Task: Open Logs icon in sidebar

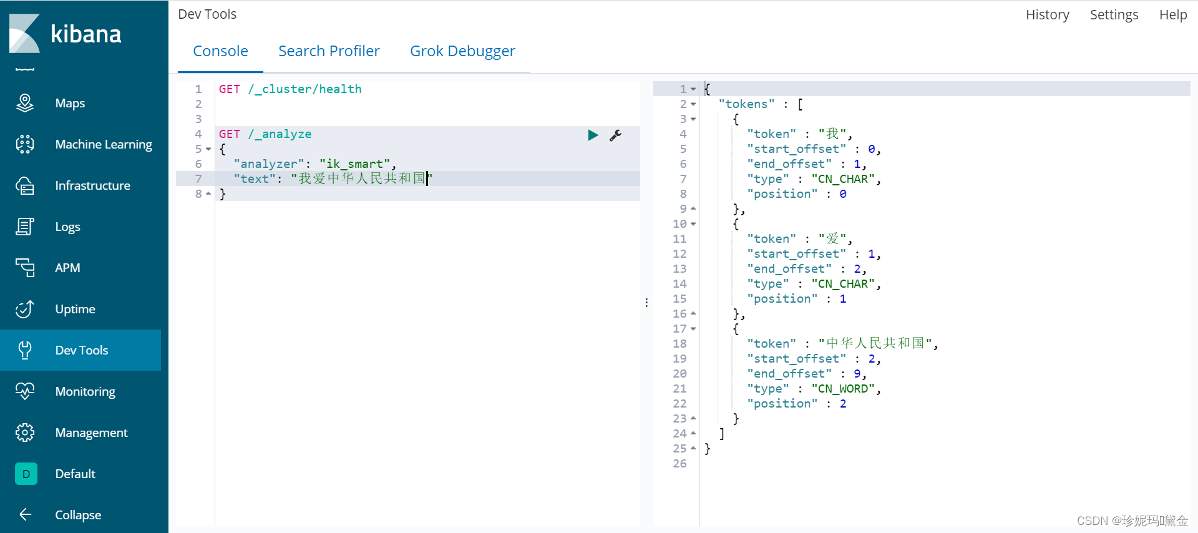Action: (25, 227)
